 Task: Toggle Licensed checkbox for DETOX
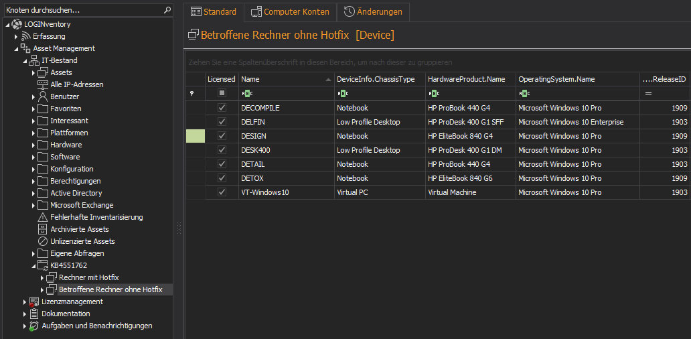(222, 178)
